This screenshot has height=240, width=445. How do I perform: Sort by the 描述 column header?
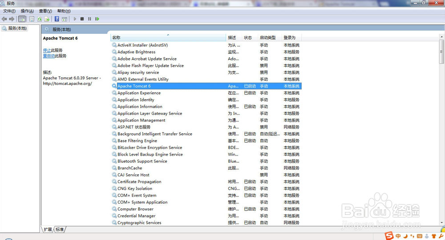pos(234,37)
